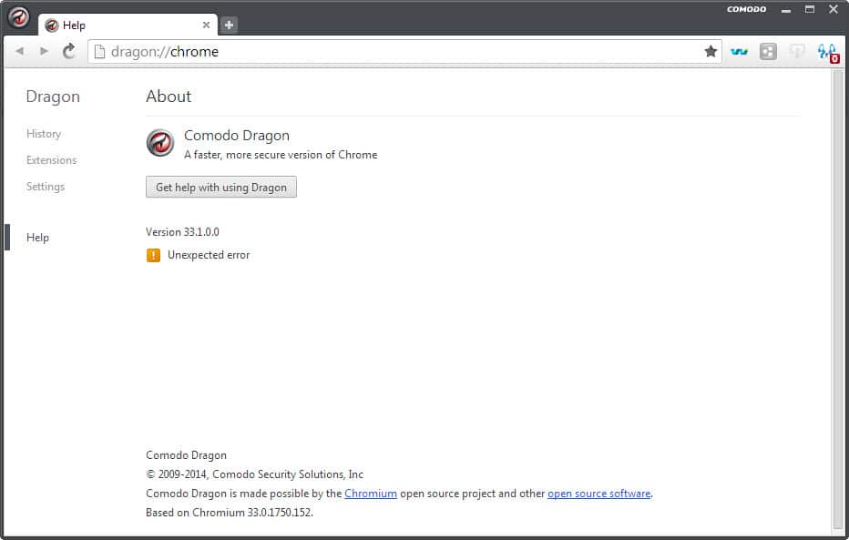Minimize the Comodo Dragon window
849x540 pixels.
786,10
